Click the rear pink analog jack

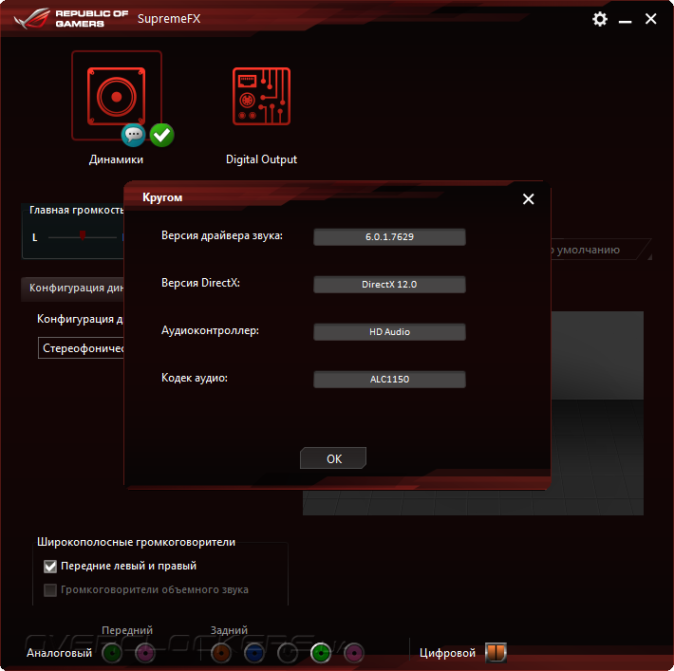(x=354, y=653)
